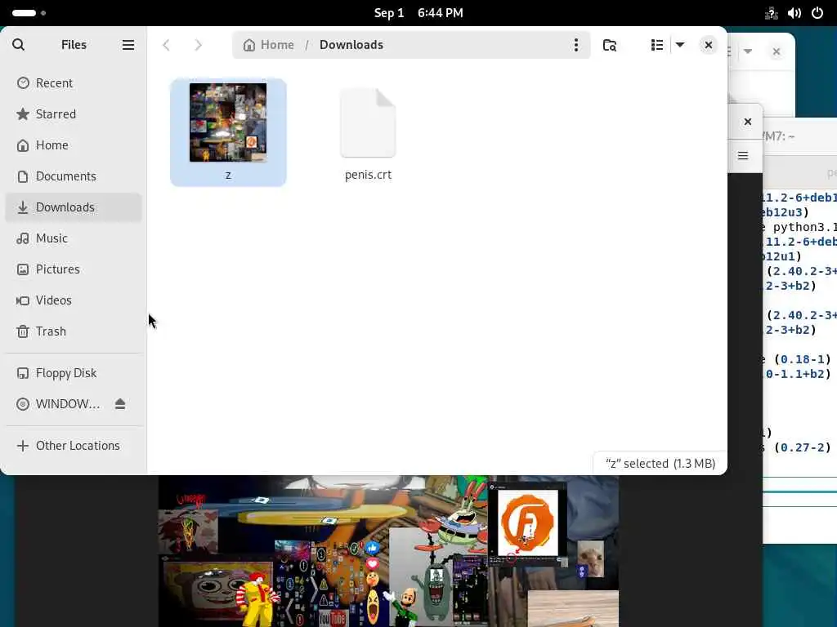The width and height of the screenshot is (837, 627).
Task: Open the terminal window hamburger menu
Action: click(743, 156)
